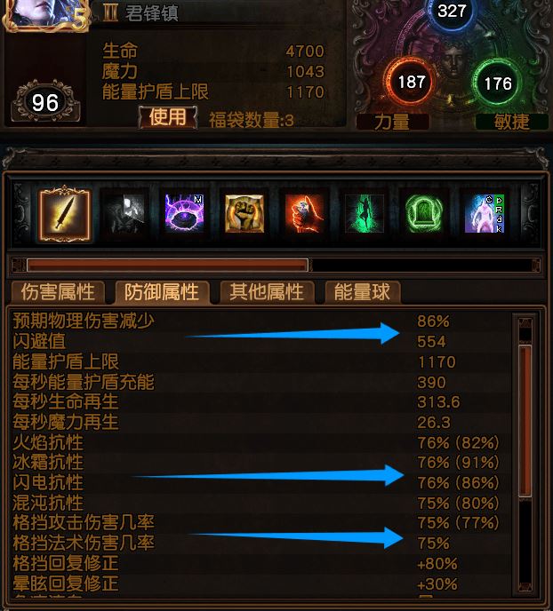Click the blue ghostly figure skill icon
Screen dimensions: 553x611
(485, 213)
